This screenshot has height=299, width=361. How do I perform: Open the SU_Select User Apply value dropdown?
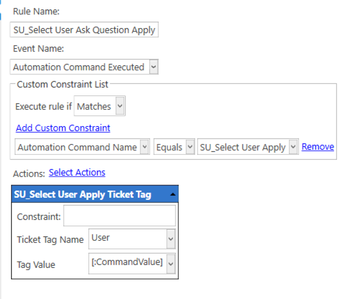click(x=248, y=147)
